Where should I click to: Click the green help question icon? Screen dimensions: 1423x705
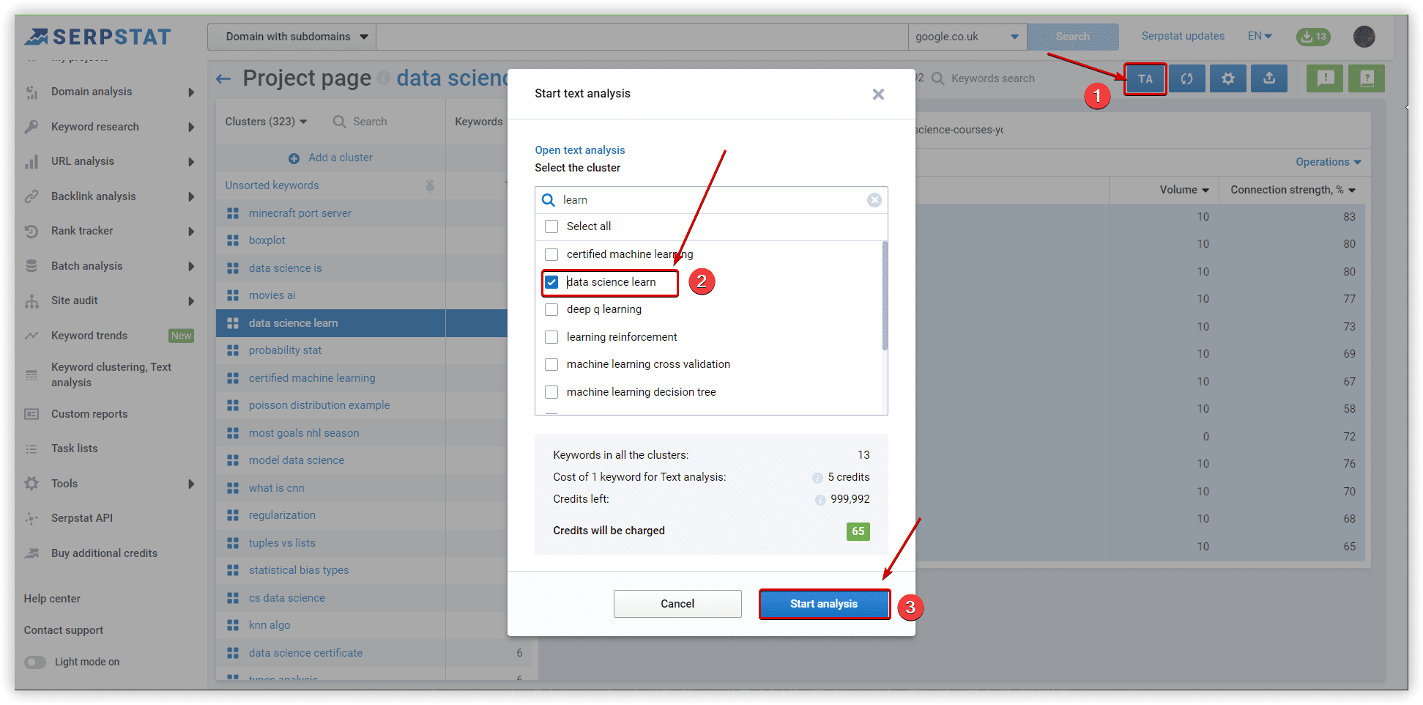(1367, 79)
